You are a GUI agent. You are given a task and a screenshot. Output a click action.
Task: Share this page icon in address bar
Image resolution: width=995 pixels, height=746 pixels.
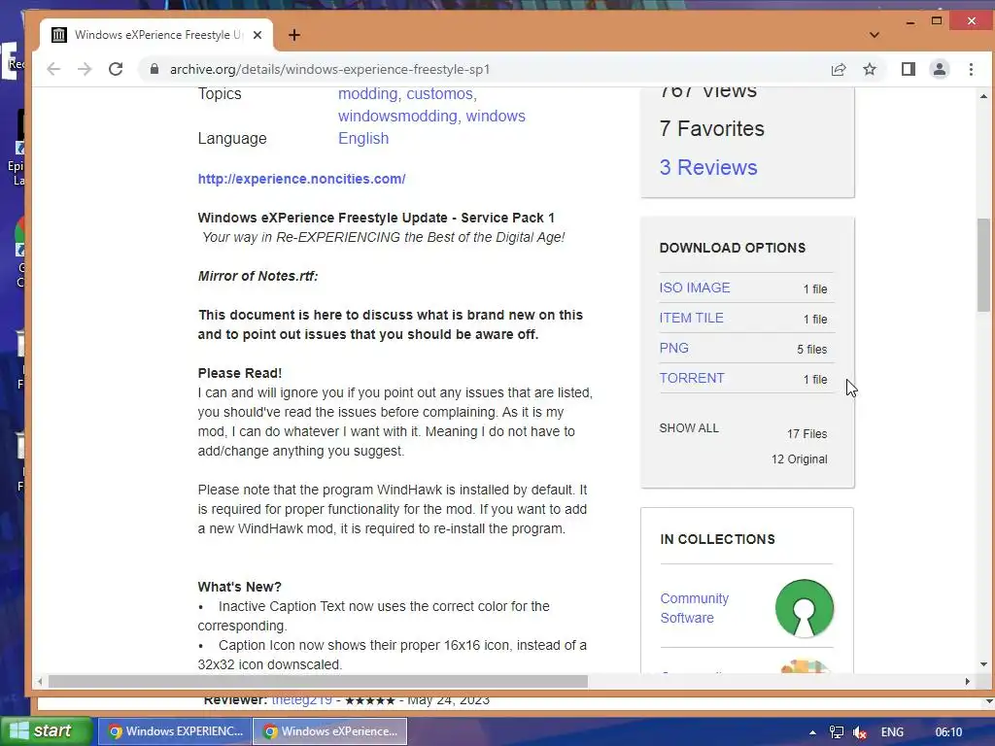click(839, 69)
